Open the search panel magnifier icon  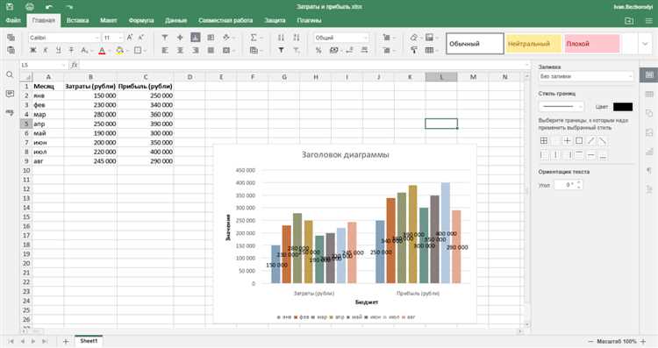pyautogui.click(x=10, y=75)
